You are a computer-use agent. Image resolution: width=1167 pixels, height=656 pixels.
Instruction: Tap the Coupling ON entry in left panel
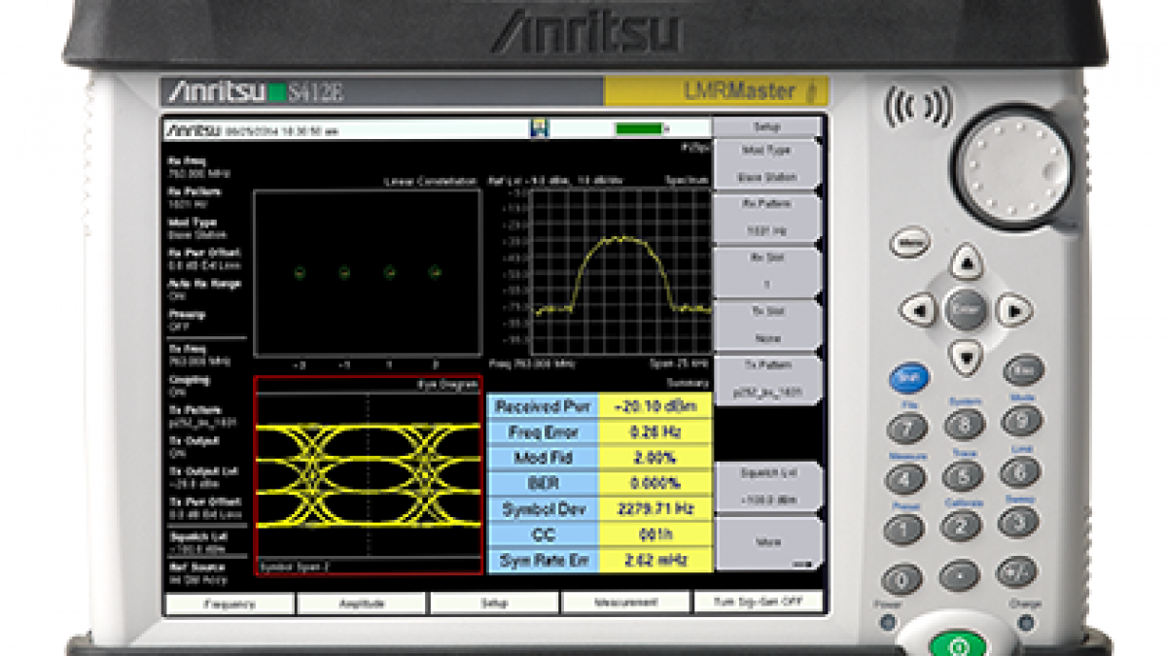pyautogui.click(x=189, y=386)
